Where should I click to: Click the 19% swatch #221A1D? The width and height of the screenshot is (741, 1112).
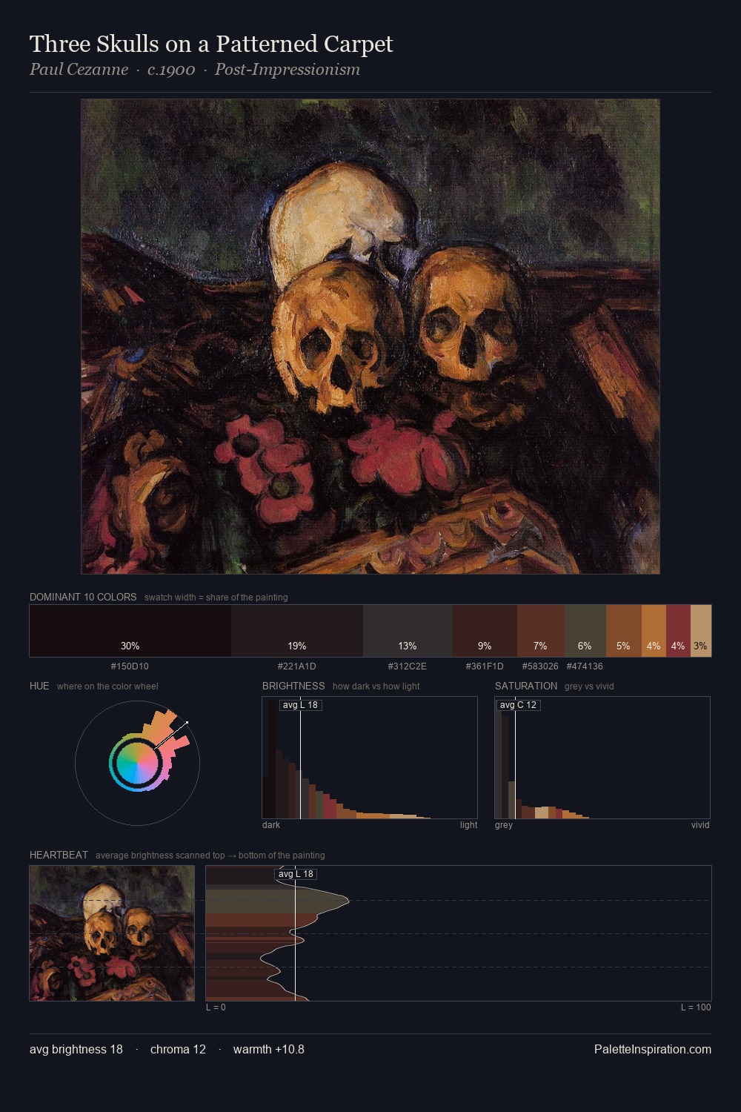pyautogui.click(x=297, y=631)
